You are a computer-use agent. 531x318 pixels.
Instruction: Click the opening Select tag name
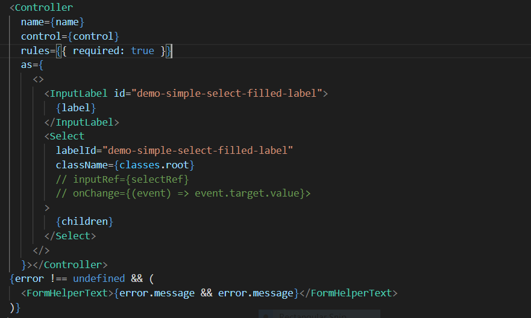(67, 136)
